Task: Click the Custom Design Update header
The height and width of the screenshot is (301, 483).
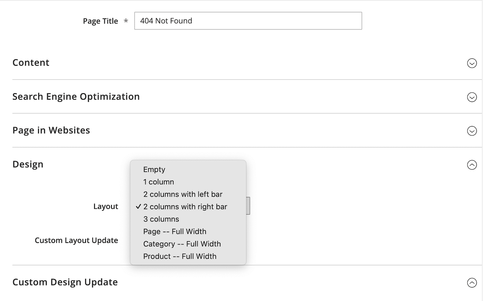Action: [65, 282]
